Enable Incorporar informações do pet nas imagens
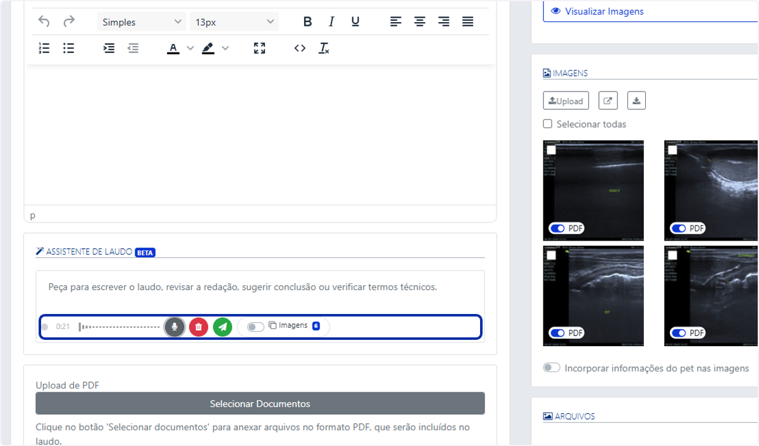759x446 pixels. coord(552,368)
